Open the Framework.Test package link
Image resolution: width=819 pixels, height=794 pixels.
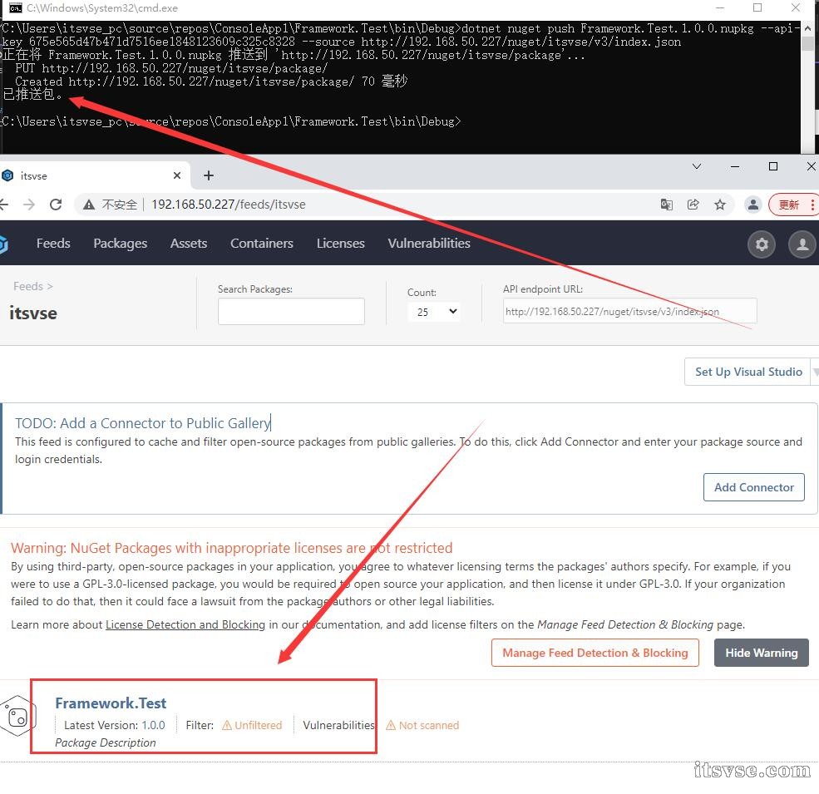[x=111, y=703]
